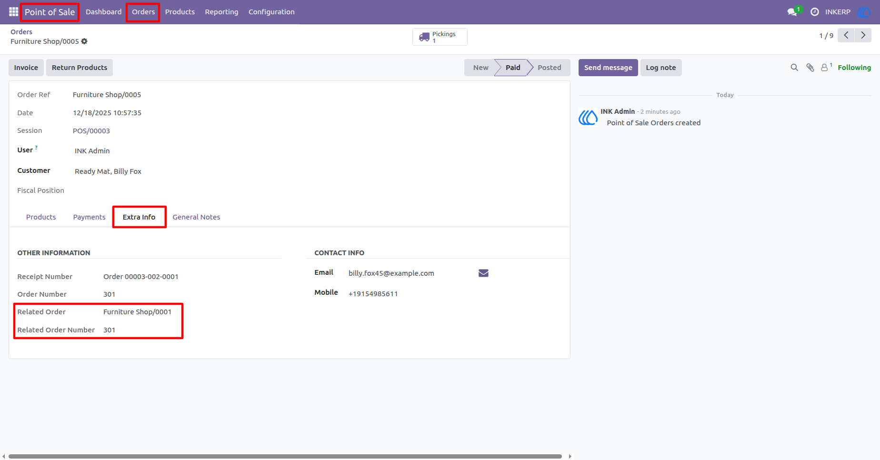Image resolution: width=880 pixels, height=460 pixels.
Task: Open attachments paperclip icon in chatter
Action: click(810, 68)
